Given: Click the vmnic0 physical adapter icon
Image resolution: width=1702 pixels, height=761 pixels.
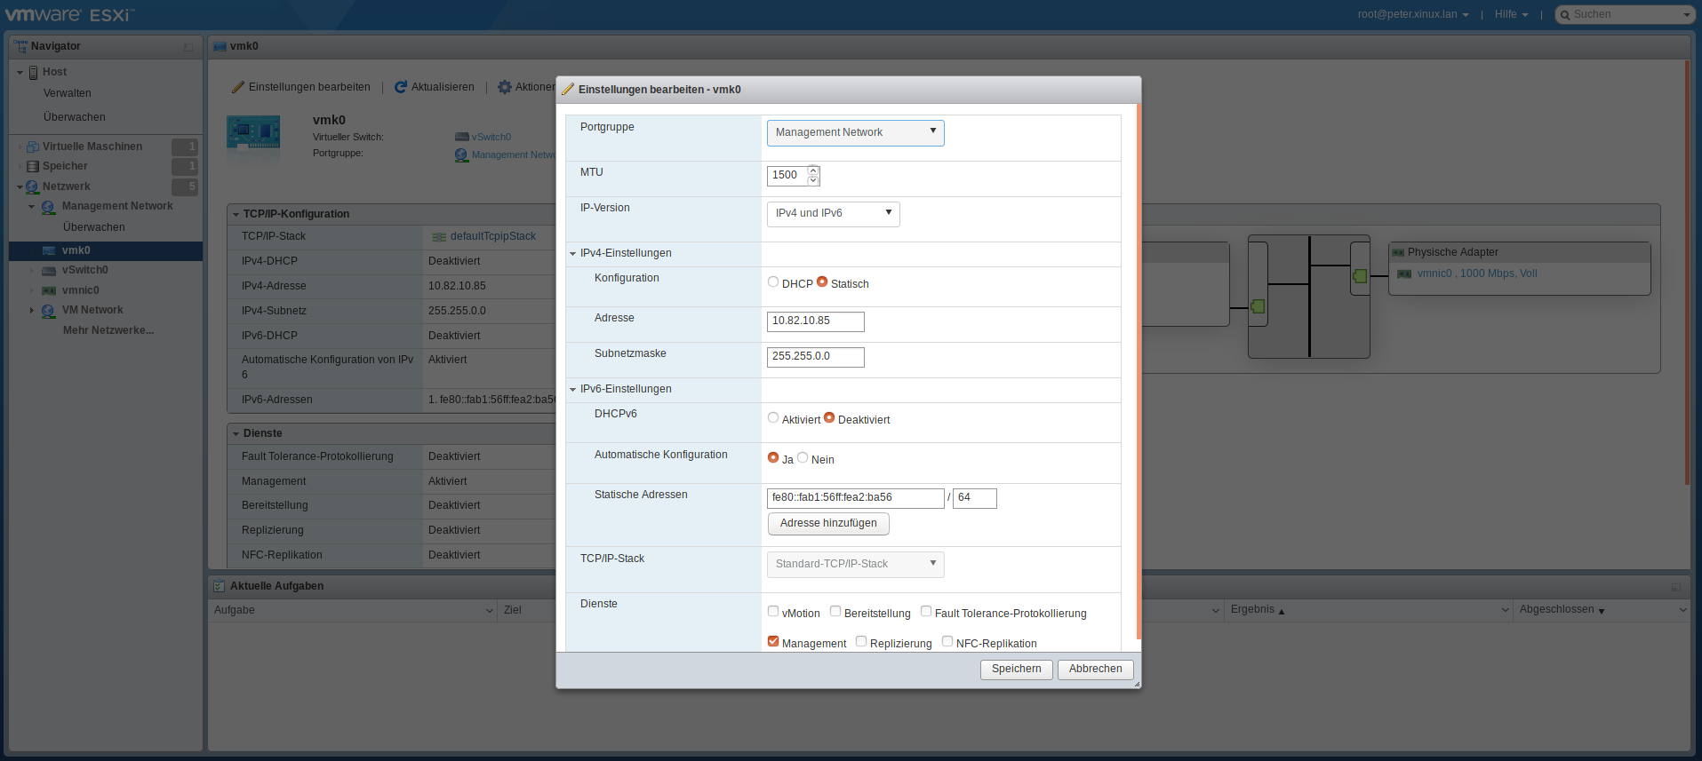Looking at the screenshot, I should click(x=1404, y=273).
